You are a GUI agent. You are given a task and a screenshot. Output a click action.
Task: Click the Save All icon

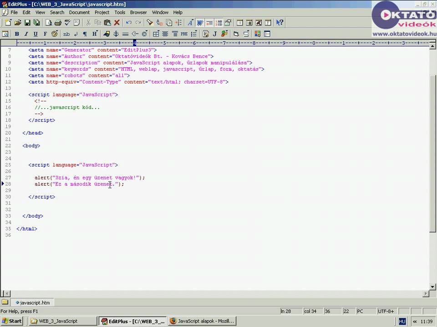click(36, 23)
